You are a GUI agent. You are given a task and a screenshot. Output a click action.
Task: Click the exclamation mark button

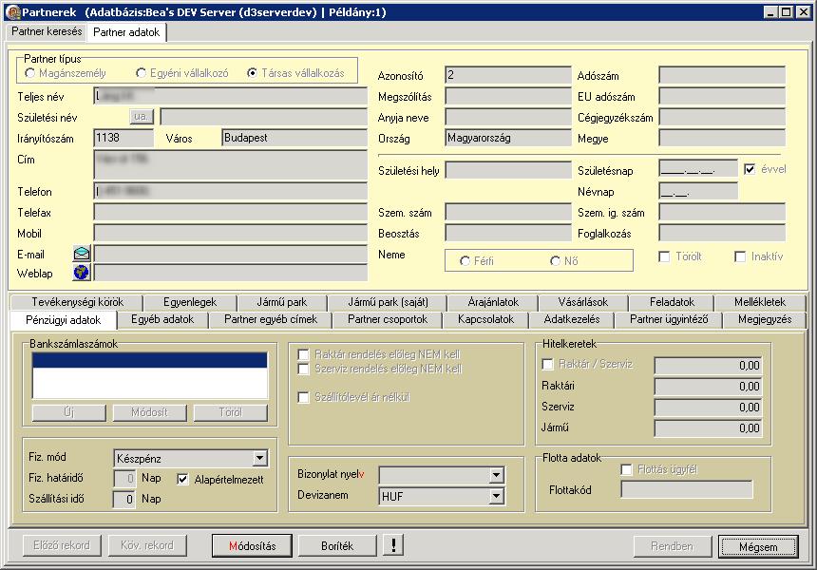coord(393,545)
